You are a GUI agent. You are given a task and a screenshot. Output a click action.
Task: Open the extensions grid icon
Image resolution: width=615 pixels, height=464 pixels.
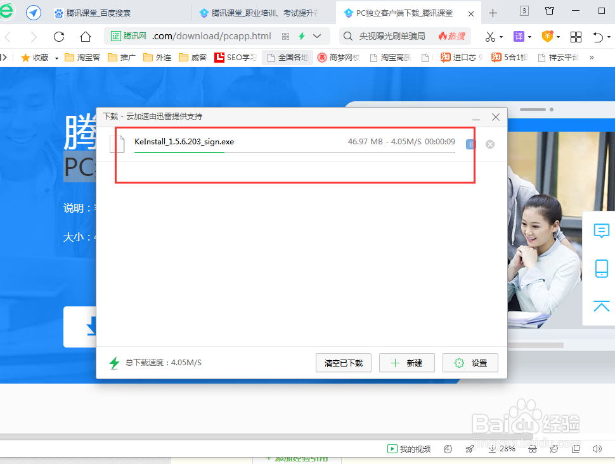(x=576, y=37)
